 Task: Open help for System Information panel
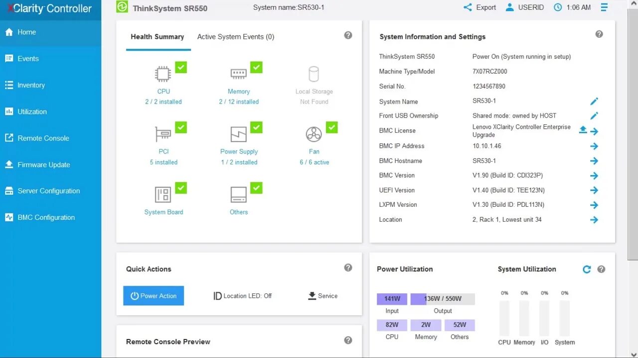click(x=599, y=34)
